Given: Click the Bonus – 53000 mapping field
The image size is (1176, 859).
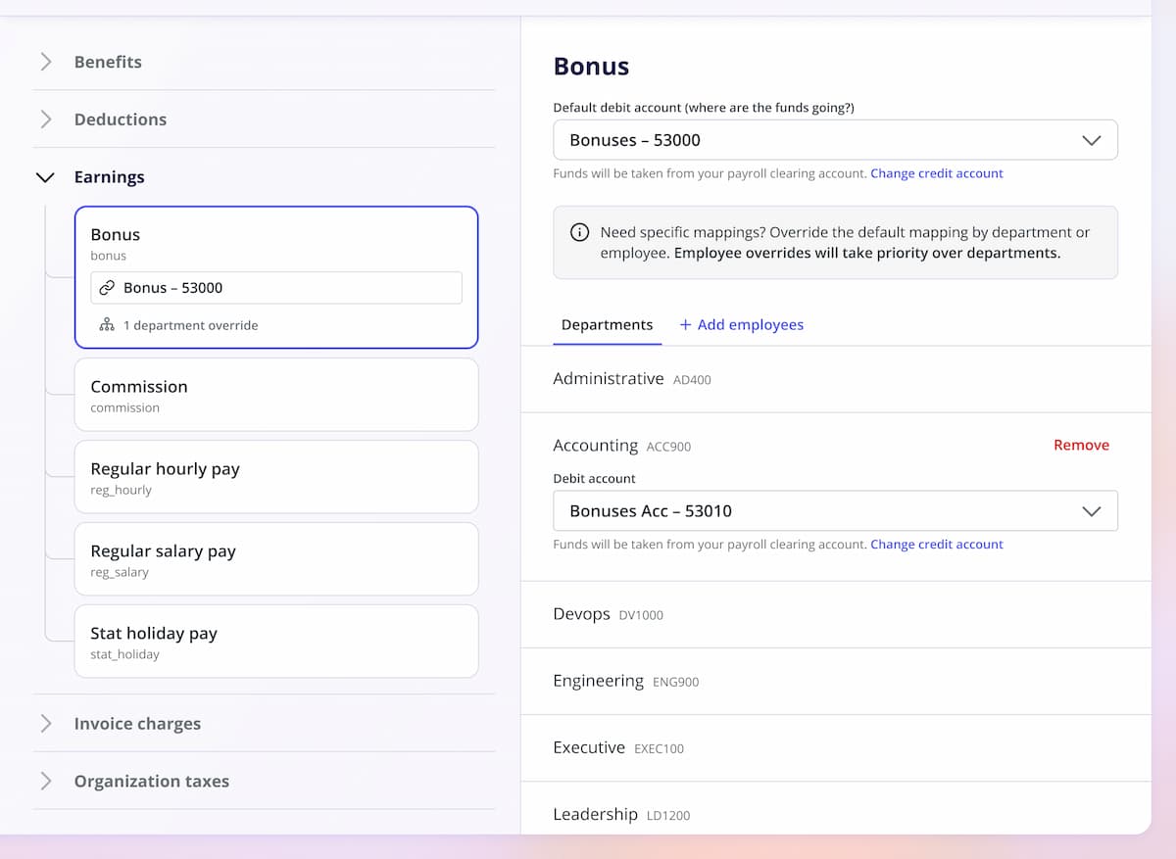Looking at the screenshot, I should click(x=276, y=288).
